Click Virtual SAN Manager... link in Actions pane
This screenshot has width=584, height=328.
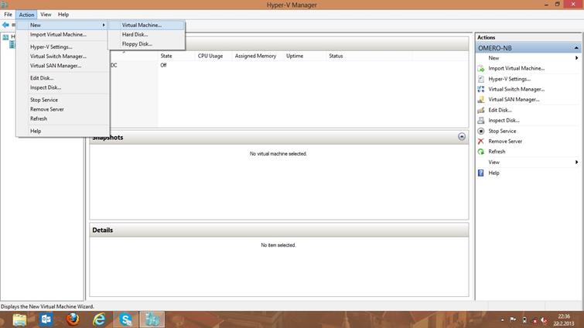click(x=514, y=99)
